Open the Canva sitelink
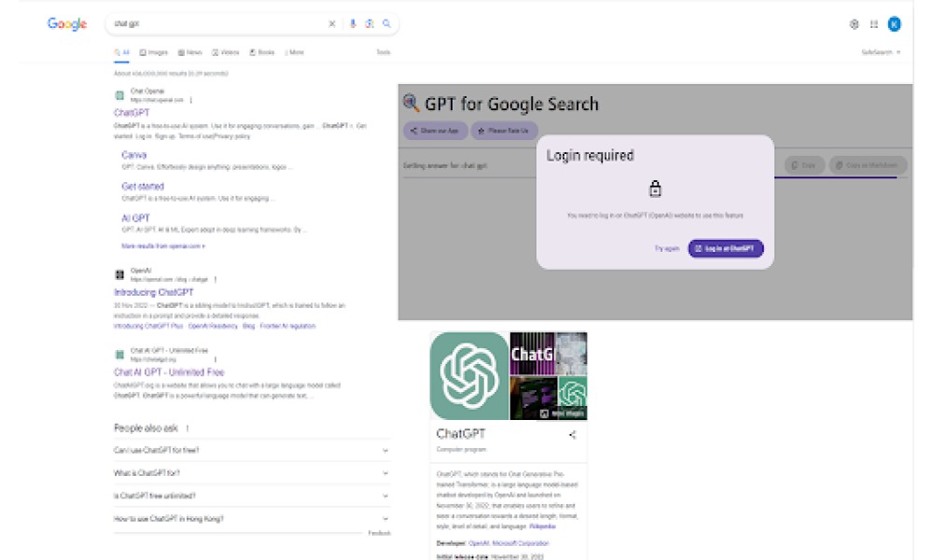 133,155
